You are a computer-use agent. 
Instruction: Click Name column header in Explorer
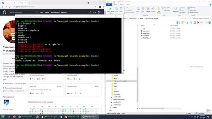coord(142,25)
